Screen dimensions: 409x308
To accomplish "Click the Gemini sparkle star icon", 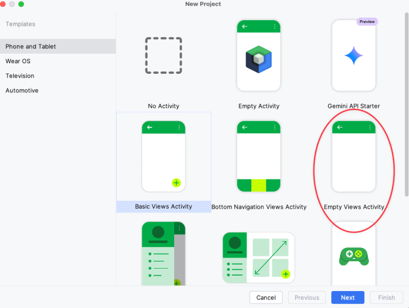I will (354, 56).
